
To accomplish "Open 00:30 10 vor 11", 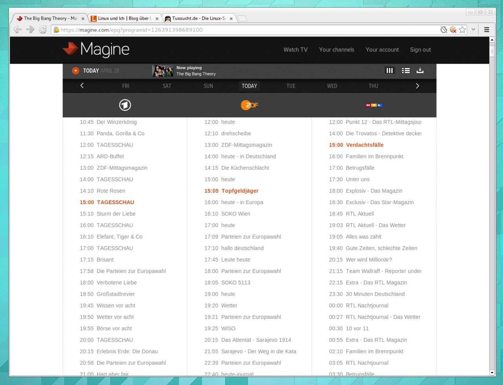I will [349, 328].
